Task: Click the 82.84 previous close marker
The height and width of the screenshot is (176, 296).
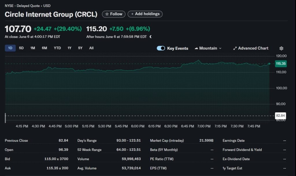Action: pos(280,116)
